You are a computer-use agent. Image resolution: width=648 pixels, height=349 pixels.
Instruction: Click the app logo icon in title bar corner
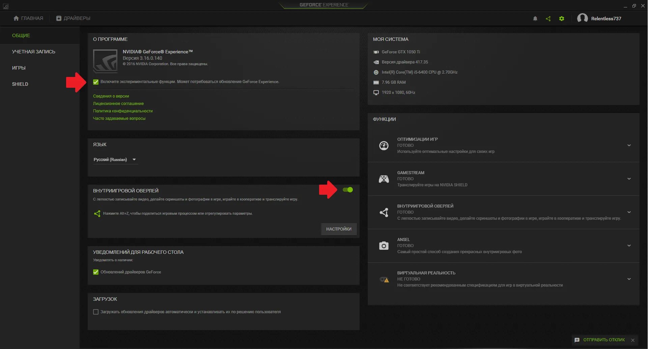pos(5,6)
